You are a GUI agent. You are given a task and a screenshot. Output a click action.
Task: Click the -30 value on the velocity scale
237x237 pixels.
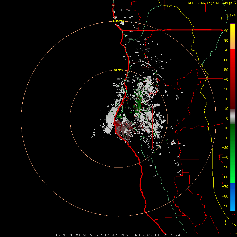225,148
